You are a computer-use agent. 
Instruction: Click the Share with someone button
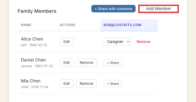pyautogui.click(x=113, y=9)
